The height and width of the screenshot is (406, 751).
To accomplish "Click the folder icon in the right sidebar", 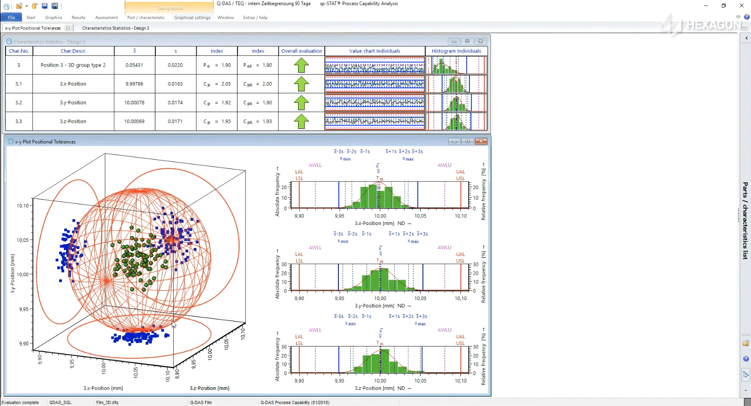I will coord(746,343).
